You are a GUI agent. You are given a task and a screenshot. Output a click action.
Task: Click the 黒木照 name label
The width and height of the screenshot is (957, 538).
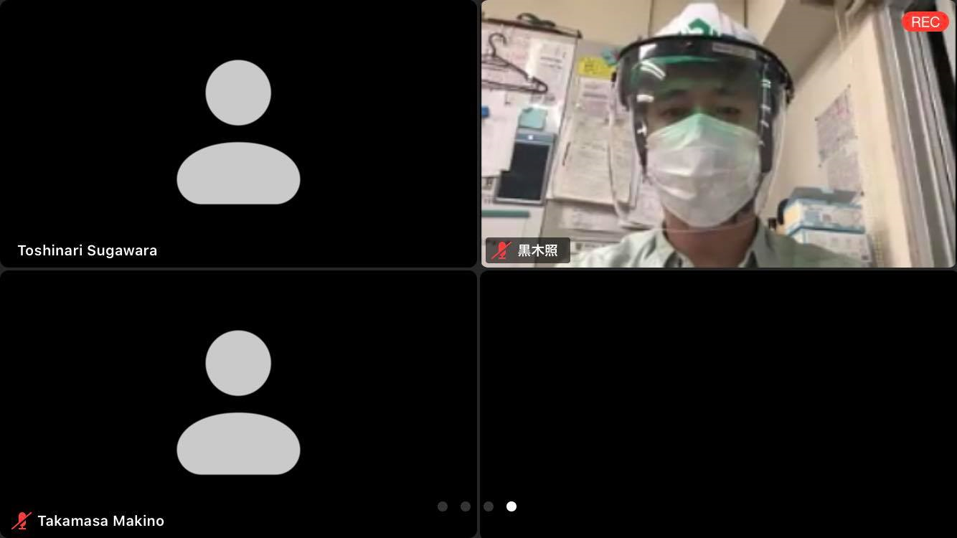click(x=538, y=250)
